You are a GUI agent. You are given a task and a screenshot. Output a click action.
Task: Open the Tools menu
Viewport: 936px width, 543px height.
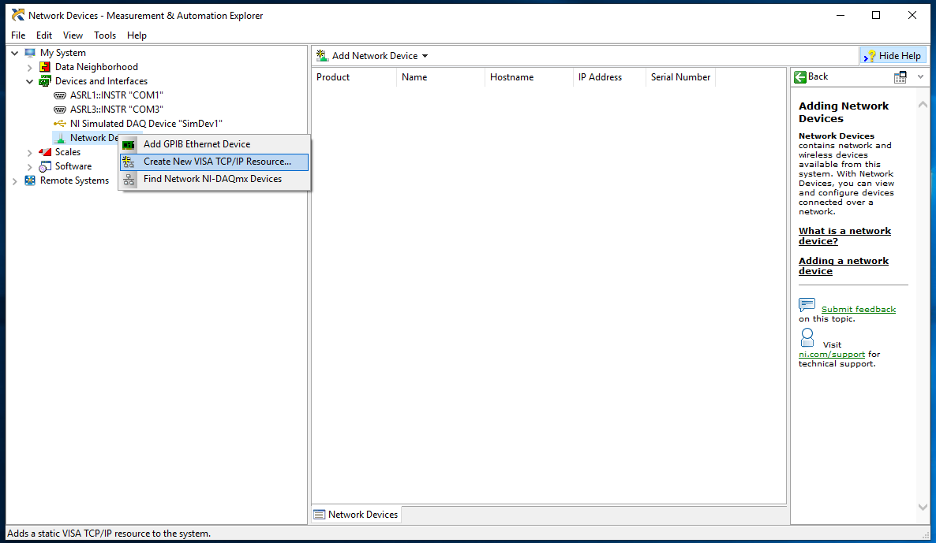coord(105,35)
